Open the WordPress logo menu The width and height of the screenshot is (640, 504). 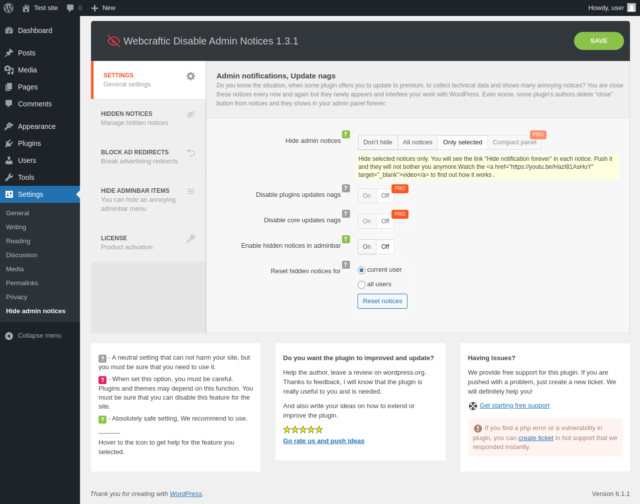[8, 8]
